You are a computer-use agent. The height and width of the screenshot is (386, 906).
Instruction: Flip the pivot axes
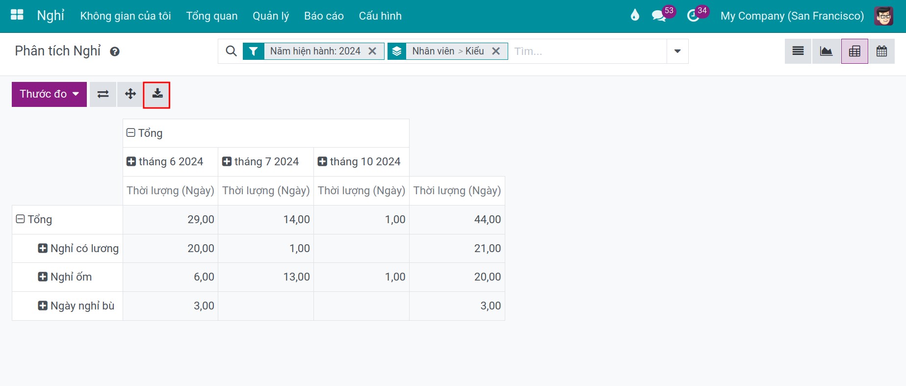coord(103,94)
